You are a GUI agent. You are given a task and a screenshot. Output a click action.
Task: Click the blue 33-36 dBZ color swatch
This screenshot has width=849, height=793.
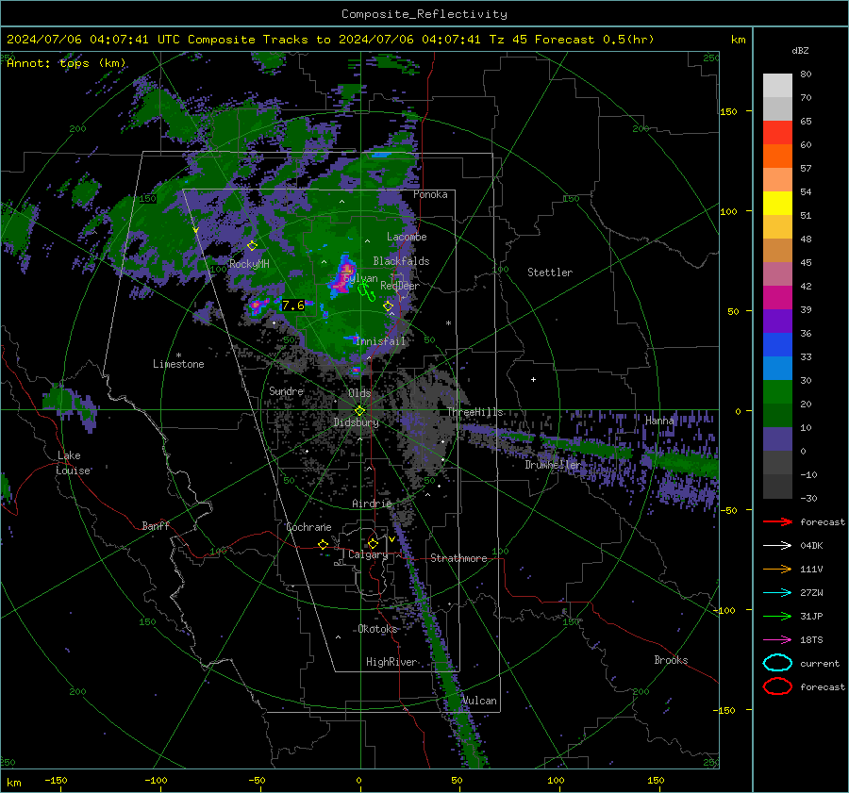[x=777, y=345]
